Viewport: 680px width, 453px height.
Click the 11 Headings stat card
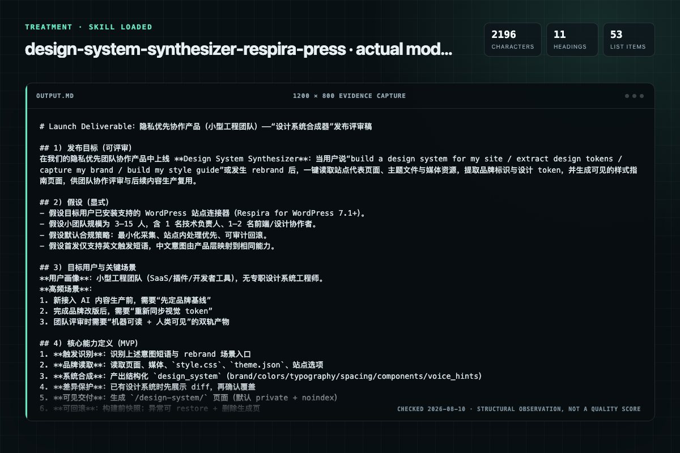click(x=572, y=40)
